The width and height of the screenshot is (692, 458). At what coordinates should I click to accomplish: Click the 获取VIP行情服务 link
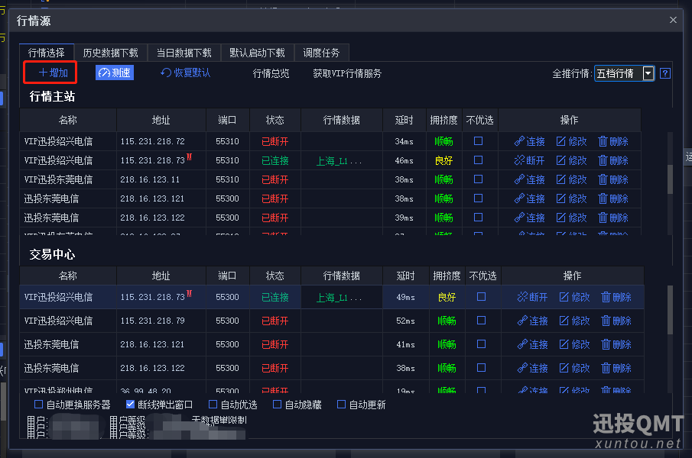coord(347,73)
